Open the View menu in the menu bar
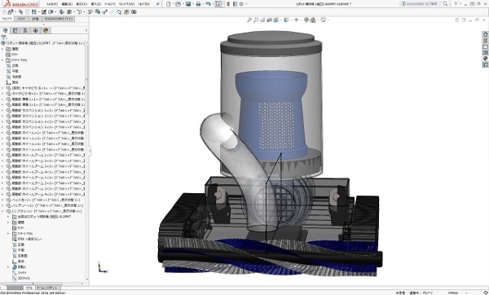489x295 pixels. (x=81, y=4)
